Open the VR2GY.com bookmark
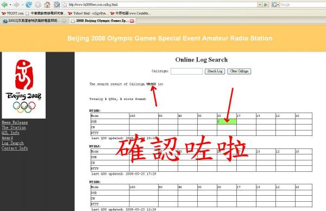The height and width of the screenshot is (211, 326). pos(12,13)
